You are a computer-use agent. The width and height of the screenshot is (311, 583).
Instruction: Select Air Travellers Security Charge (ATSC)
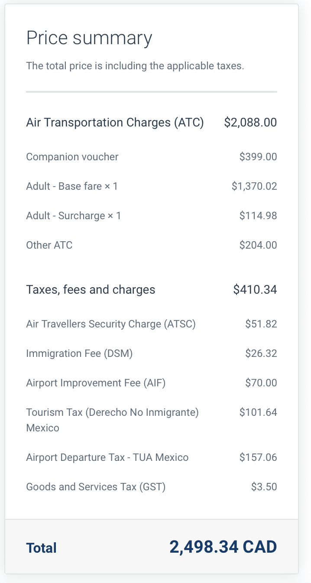[x=111, y=324]
